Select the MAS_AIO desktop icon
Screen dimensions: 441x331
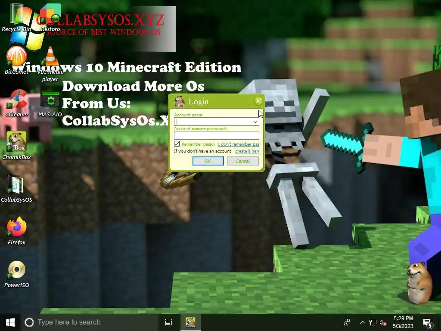(x=50, y=104)
